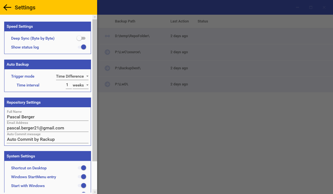
Task: Click "2 days ago" in RepoFolder row
Action: (179, 36)
